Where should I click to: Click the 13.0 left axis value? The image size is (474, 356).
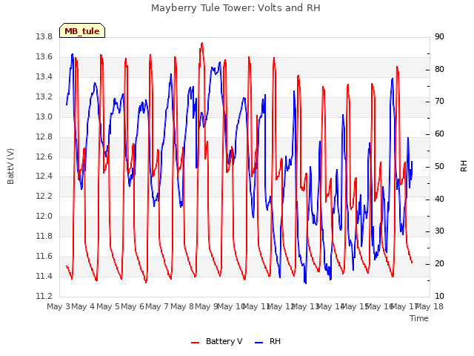44,117
